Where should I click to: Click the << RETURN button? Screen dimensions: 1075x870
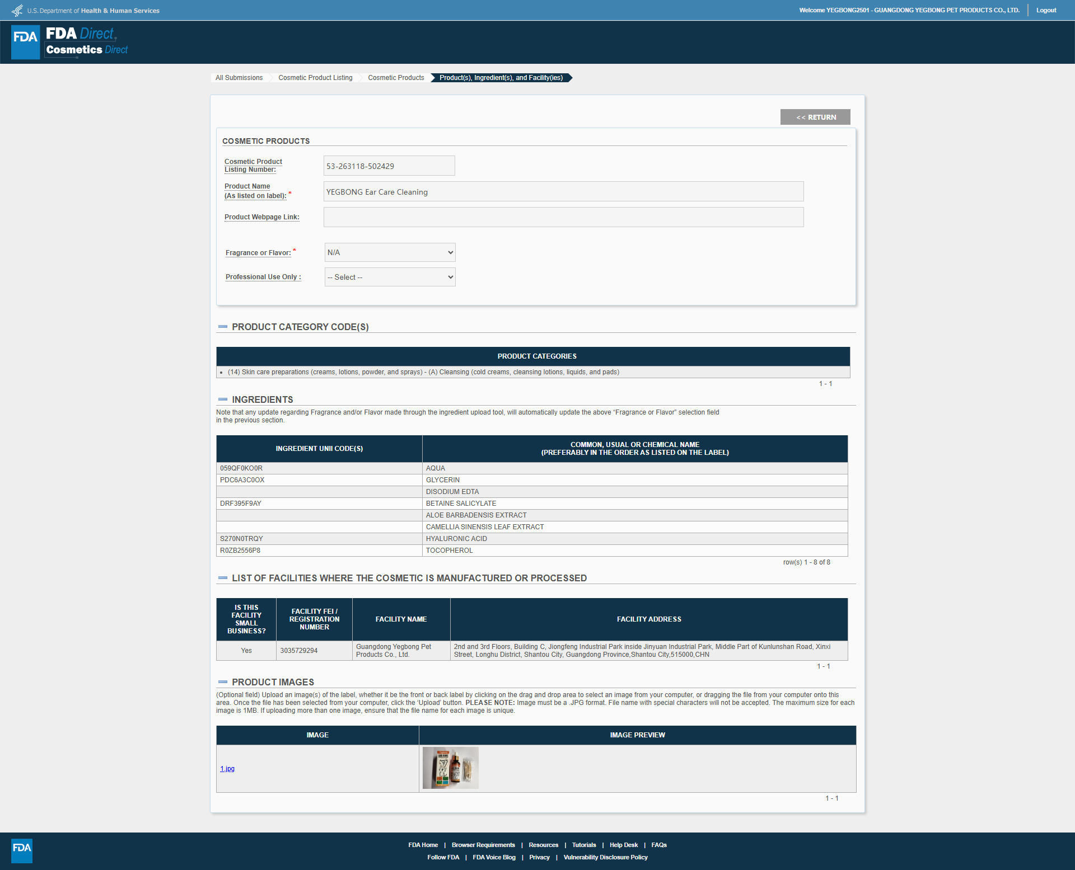pos(815,117)
